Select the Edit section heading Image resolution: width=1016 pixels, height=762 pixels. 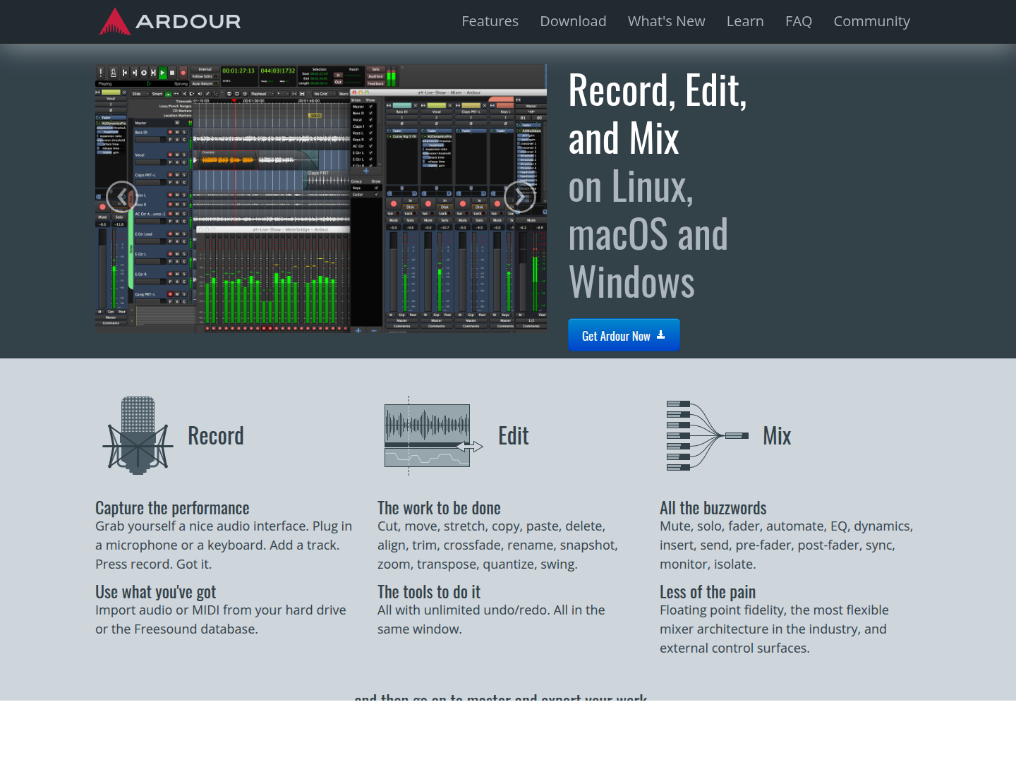(513, 436)
